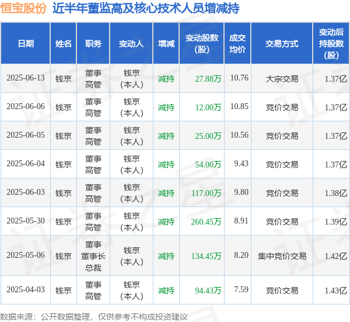This screenshot has height=322, width=350.
Task: Click the 1.42亿 holdings value
Action: (x=336, y=256)
